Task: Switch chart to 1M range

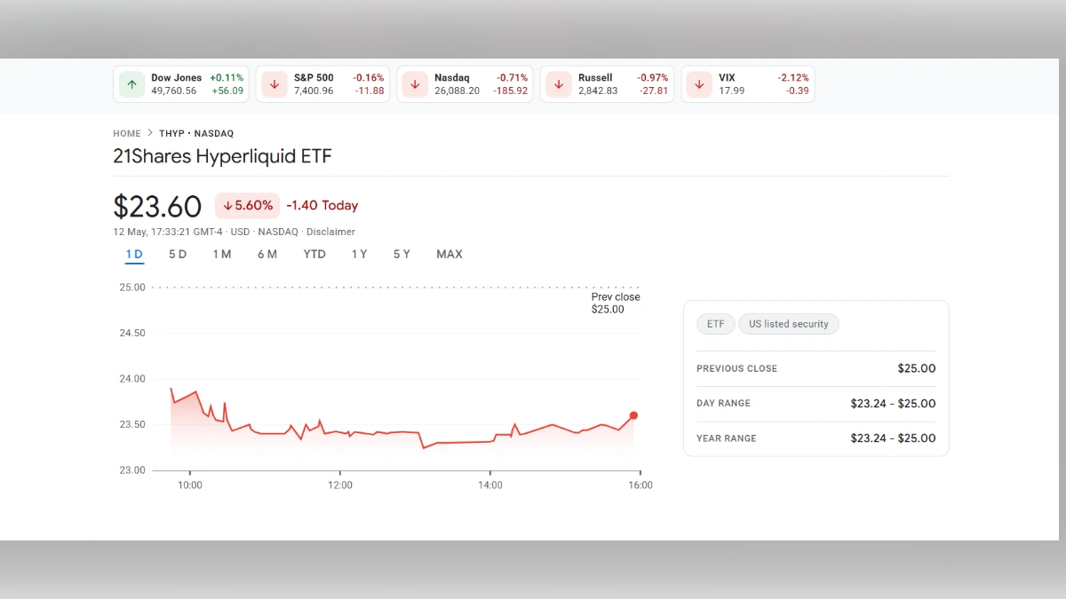Action: click(222, 255)
